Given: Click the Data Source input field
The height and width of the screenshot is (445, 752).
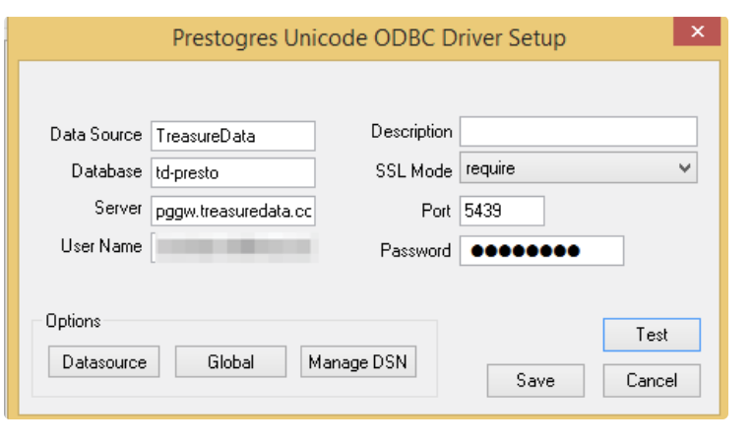Looking at the screenshot, I should point(233,136).
